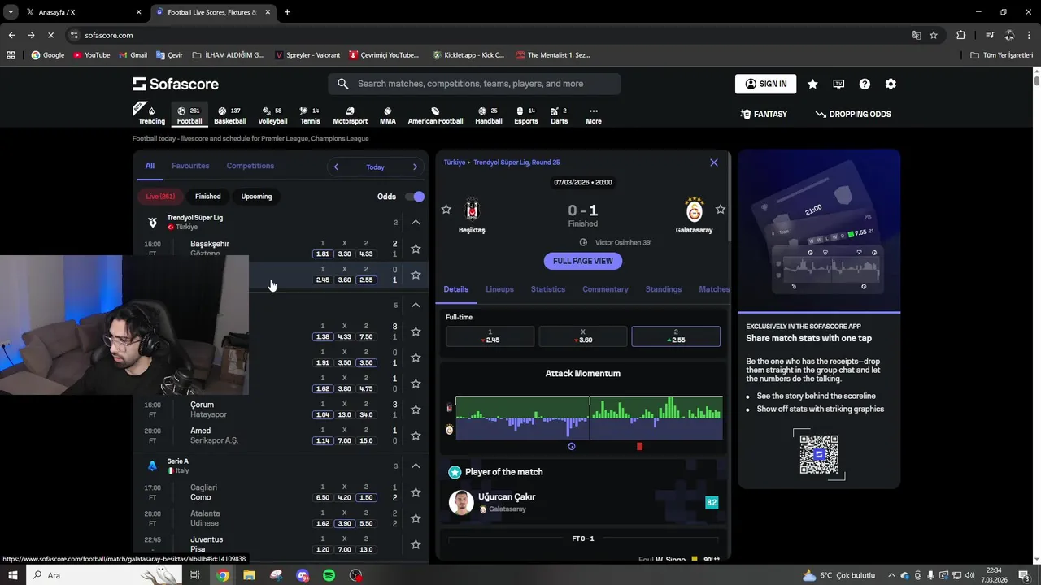Select the Tennis sport icon
Image resolution: width=1041 pixels, height=585 pixels.
[310, 115]
